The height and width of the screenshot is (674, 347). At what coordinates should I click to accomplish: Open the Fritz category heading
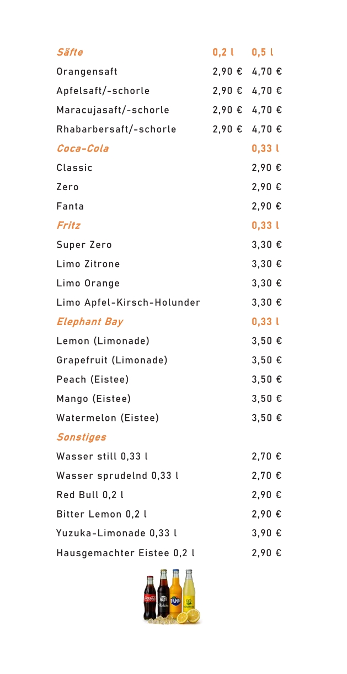[68, 226]
